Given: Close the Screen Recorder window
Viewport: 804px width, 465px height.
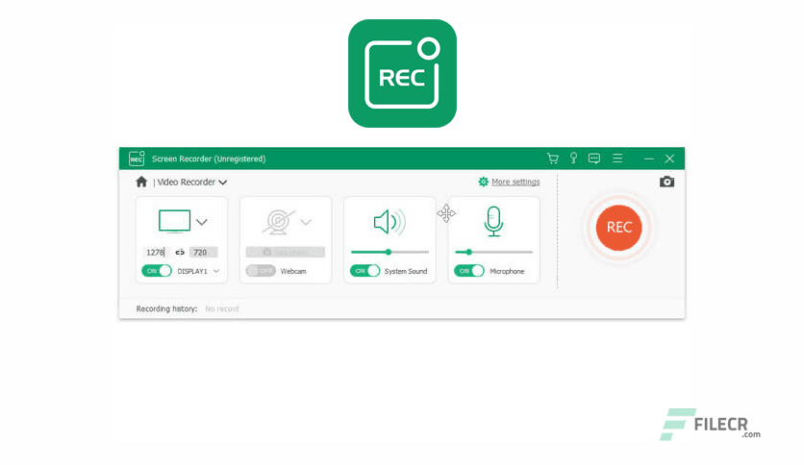Looking at the screenshot, I should (x=669, y=159).
